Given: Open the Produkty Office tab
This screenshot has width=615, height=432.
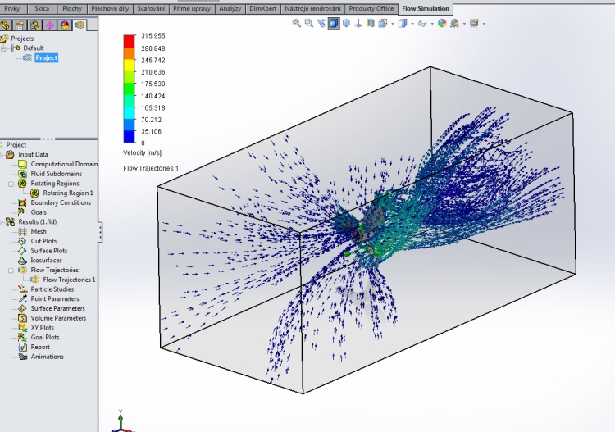Looking at the screenshot, I should 371,9.
